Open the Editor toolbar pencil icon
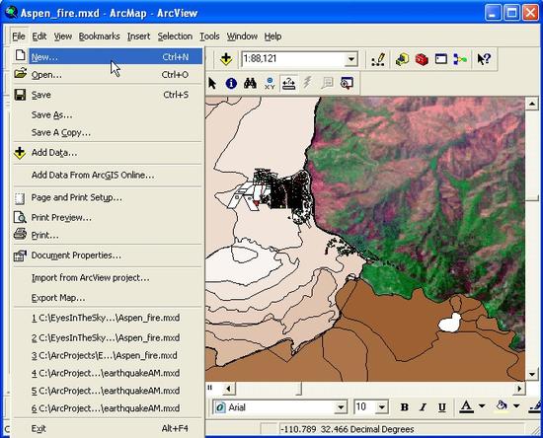Screen dimensions: 543x438 point(378,59)
